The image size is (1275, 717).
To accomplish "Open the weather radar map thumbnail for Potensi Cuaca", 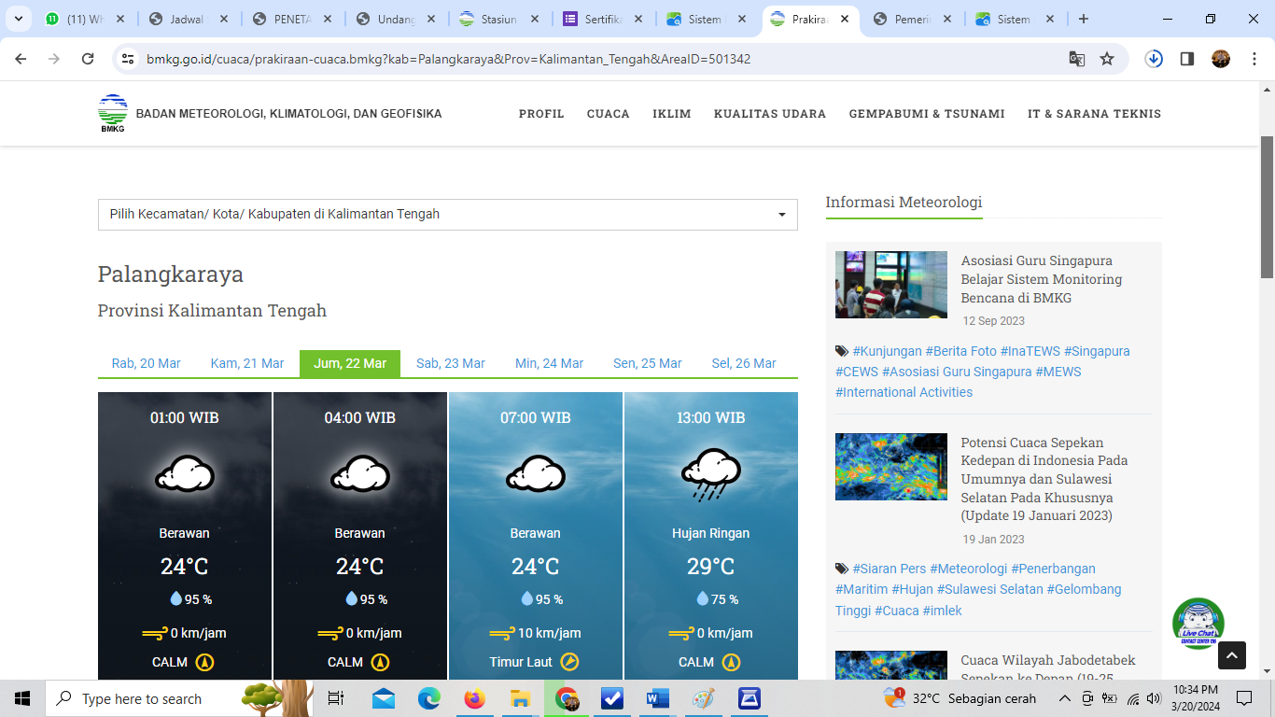I will tap(891, 467).
